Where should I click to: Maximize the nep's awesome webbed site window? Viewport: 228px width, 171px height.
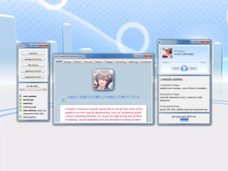point(141,56)
